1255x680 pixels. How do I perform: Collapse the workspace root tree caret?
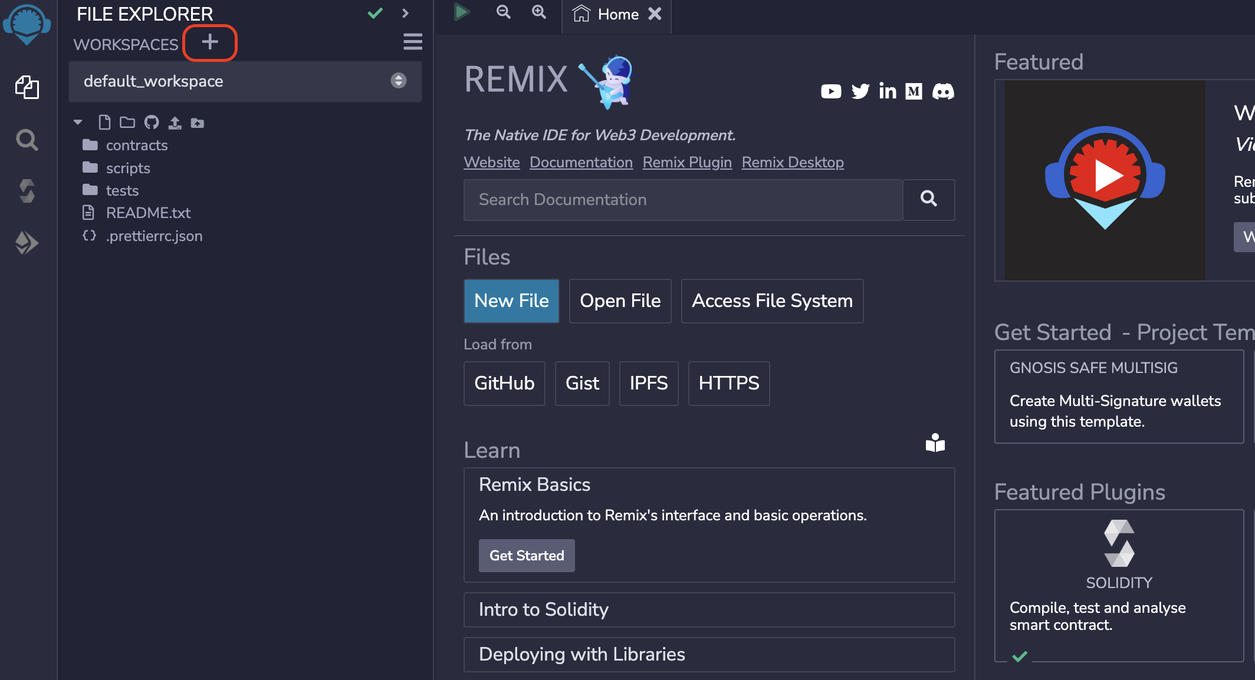[78, 123]
